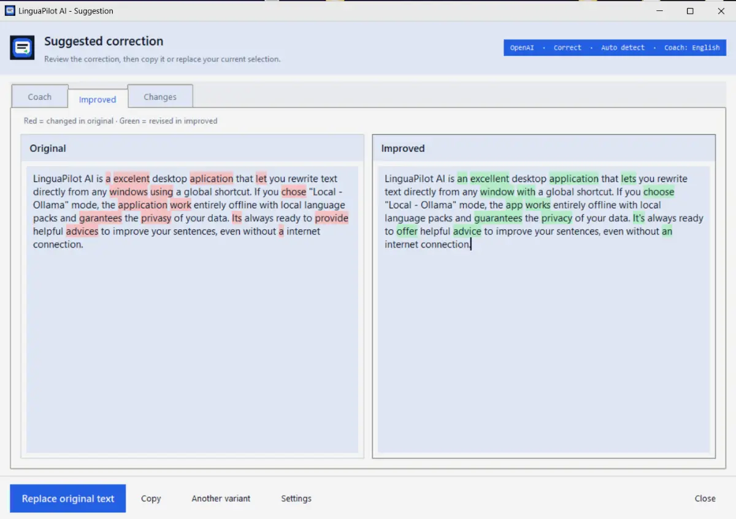This screenshot has width=736, height=519.
Task: Minimize the LinguaPilot AI window
Action: click(659, 10)
